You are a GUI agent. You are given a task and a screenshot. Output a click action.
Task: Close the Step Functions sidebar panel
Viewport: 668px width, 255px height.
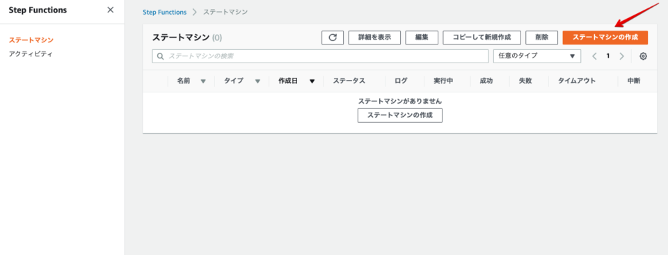point(111,10)
